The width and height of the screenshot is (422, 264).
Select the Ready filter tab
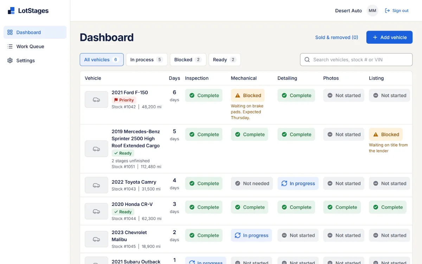pyautogui.click(x=225, y=59)
